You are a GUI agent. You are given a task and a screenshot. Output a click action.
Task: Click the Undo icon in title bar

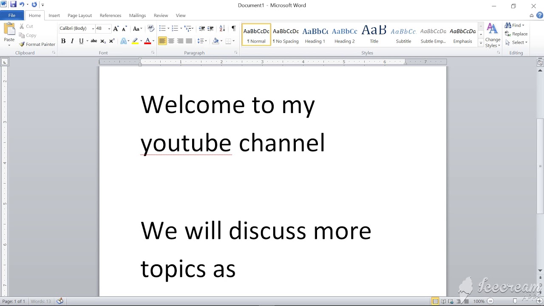click(22, 5)
